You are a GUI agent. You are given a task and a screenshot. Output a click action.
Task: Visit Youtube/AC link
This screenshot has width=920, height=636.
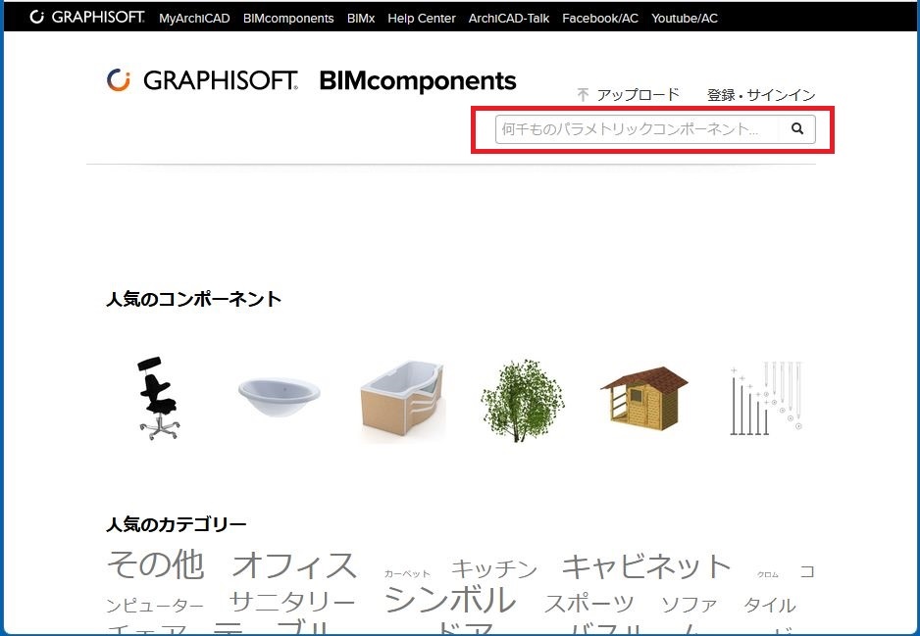tap(685, 19)
